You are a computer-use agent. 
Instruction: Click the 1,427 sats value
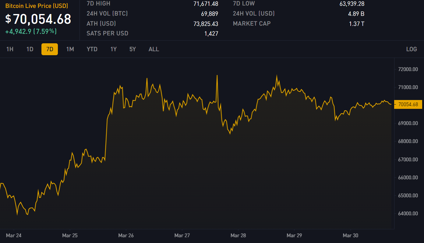coord(211,34)
